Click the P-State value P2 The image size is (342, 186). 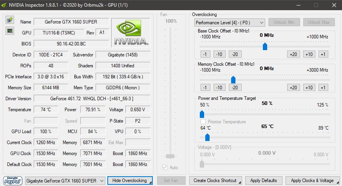point(138,121)
